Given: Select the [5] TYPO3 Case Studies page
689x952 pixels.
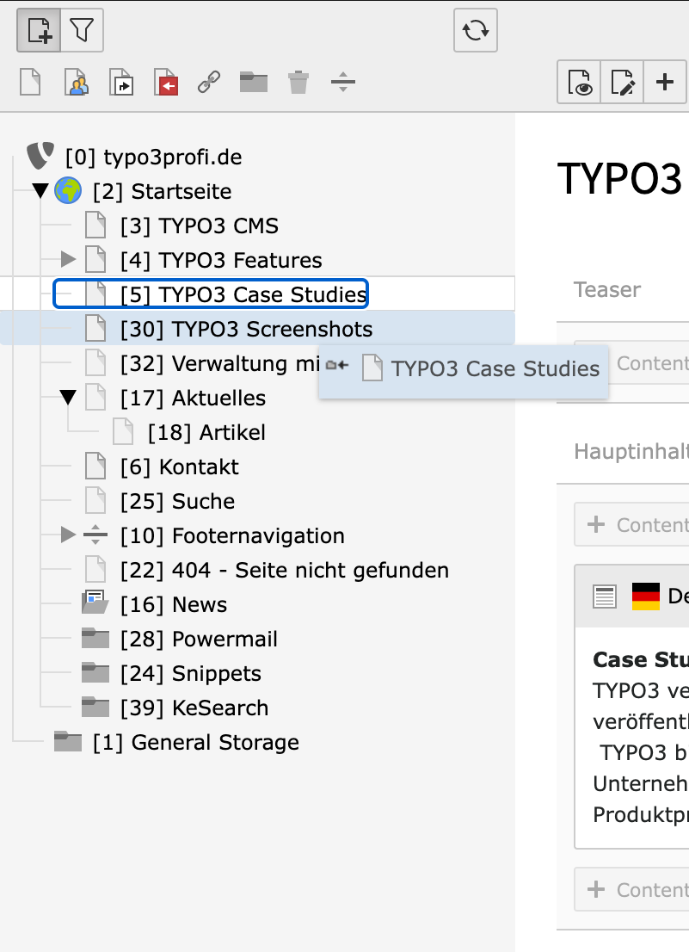Looking at the screenshot, I should tap(243, 294).
